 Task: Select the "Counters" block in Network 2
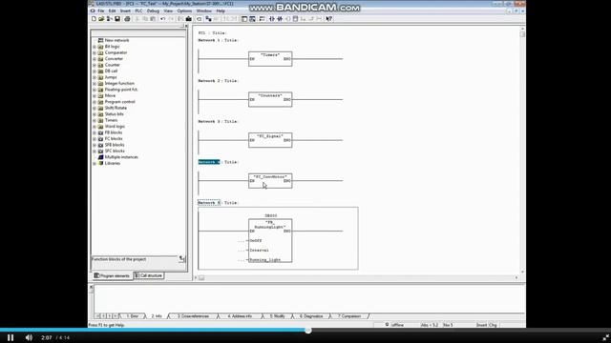tap(270, 99)
